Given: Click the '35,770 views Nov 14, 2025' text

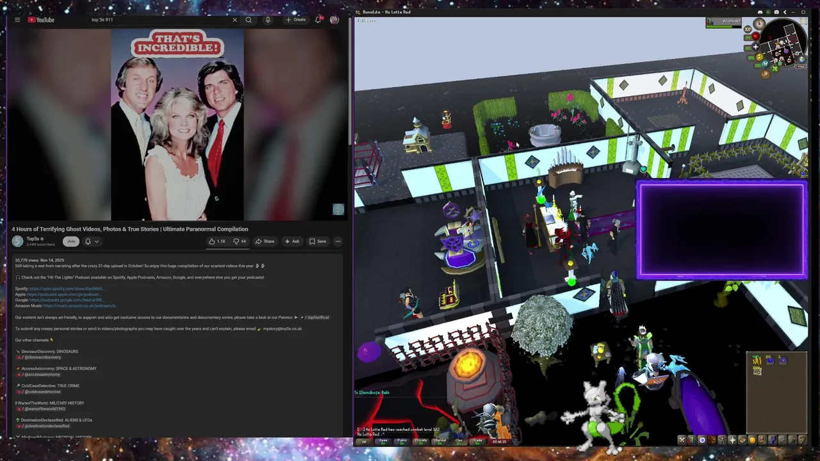Looking at the screenshot, I should pyautogui.click(x=39, y=261).
